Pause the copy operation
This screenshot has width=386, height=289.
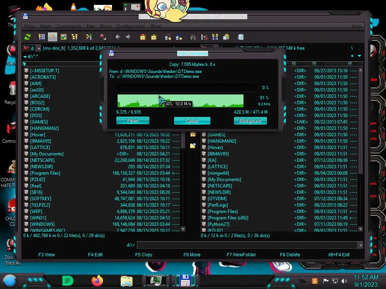click(x=133, y=121)
